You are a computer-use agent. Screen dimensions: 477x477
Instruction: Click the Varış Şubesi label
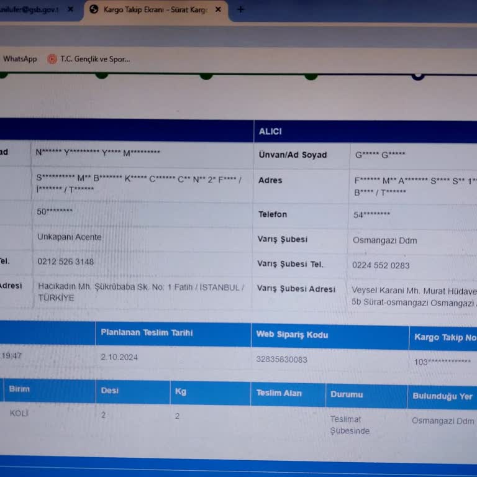coord(283,239)
